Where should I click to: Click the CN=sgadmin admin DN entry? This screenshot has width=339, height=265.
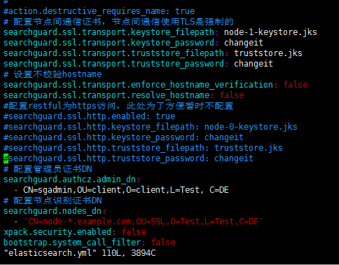point(126,190)
